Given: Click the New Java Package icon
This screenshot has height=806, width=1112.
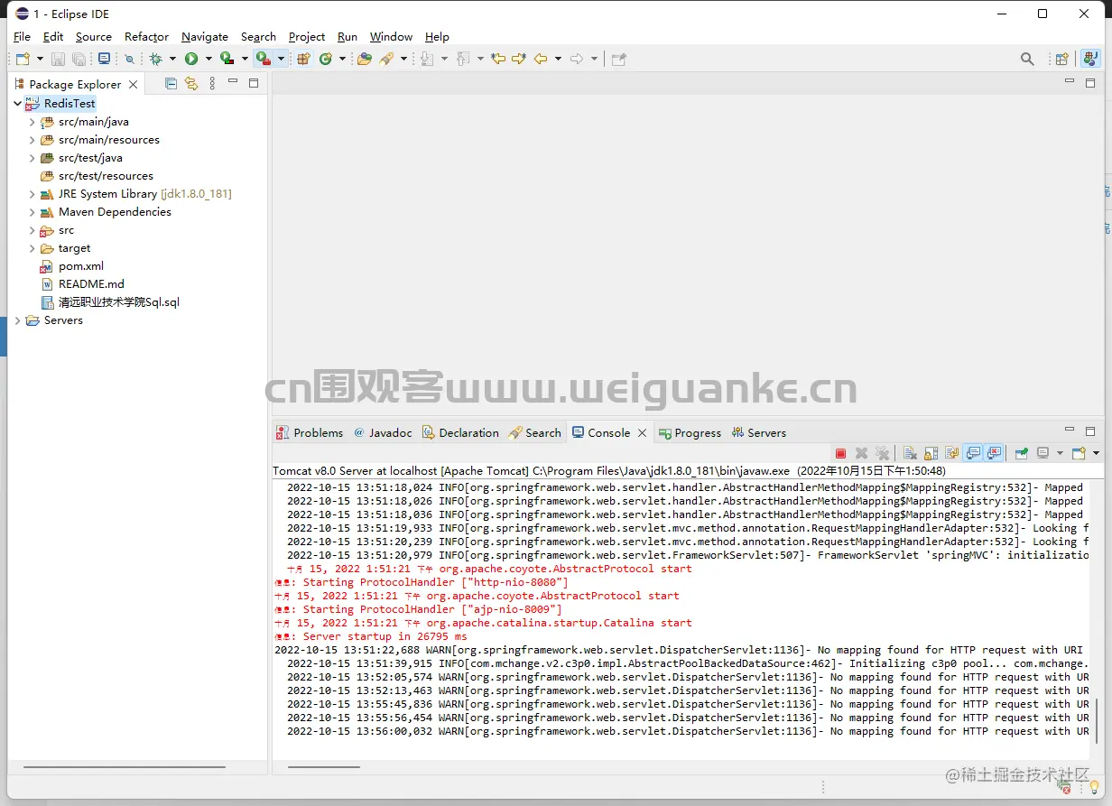Looking at the screenshot, I should point(303,59).
